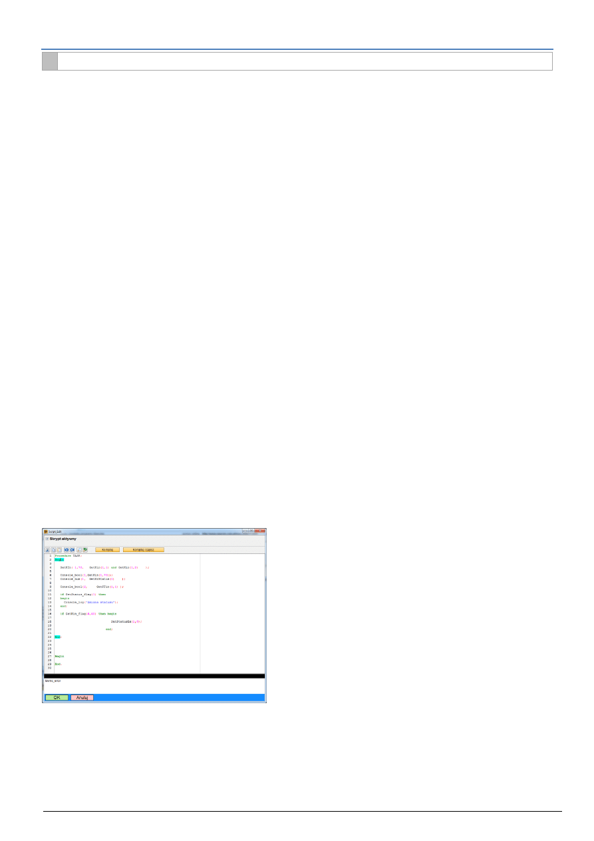Confirm with the OK button
Image resolution: width=594 pixels, height=841 pixels.
[x=57, y=697]
